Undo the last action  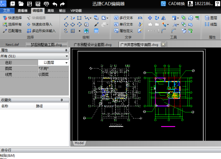pyautogui.click(x=55, y=4)
